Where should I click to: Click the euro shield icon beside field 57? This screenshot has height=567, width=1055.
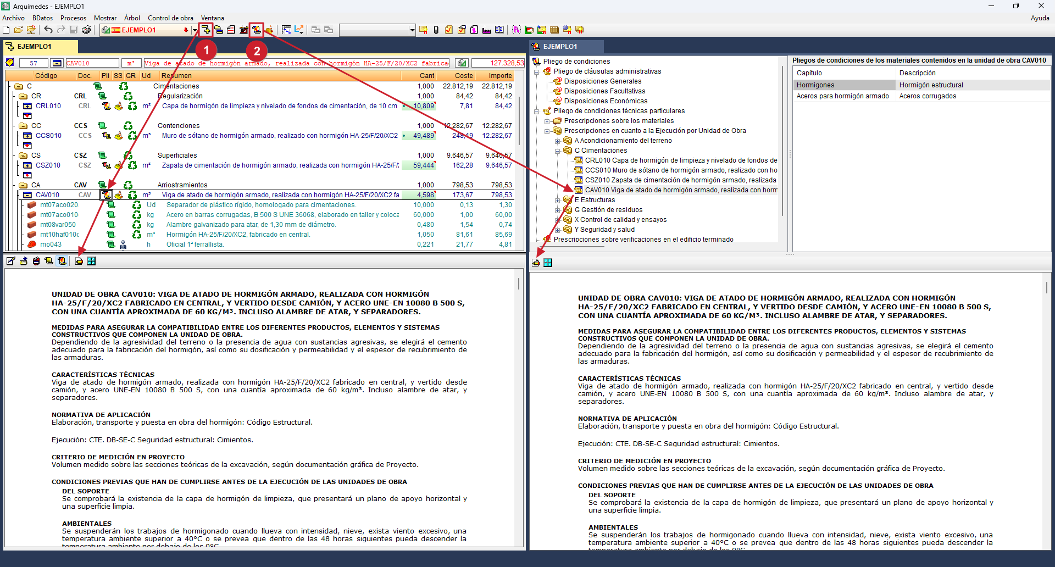[x=10, y=63]
